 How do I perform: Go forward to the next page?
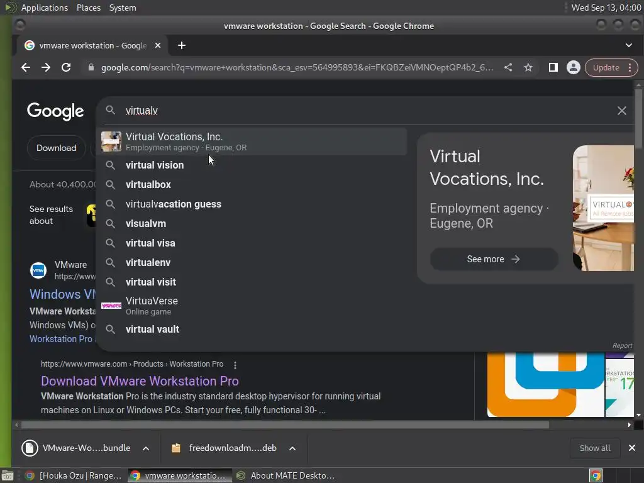(x=46, y=67)
